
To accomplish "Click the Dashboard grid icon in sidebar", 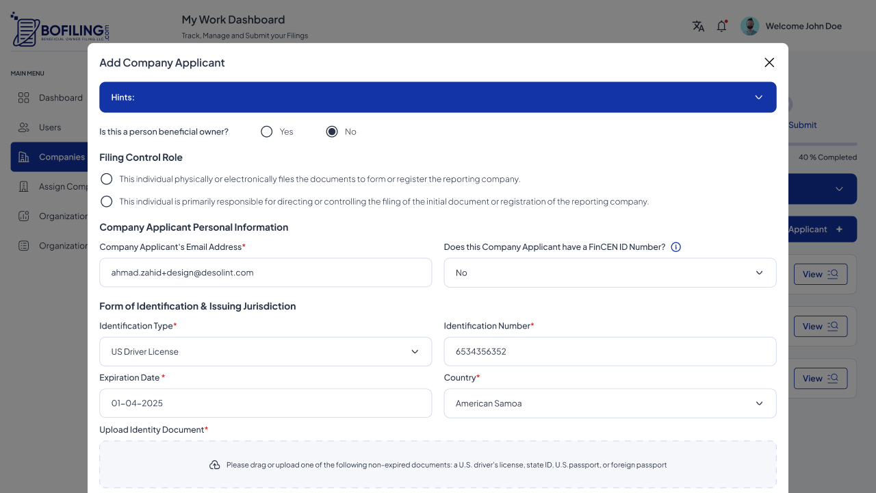I will click(24, 98).
